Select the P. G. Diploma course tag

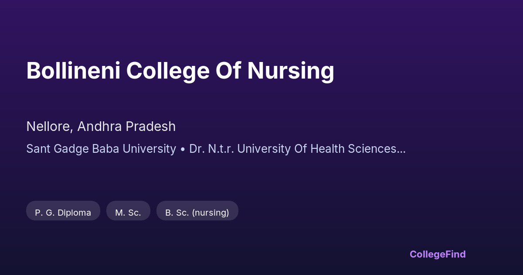point(63,213)
